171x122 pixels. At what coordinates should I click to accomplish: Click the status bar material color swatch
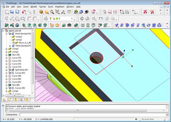pyautogui.click(x=136, y=119)
